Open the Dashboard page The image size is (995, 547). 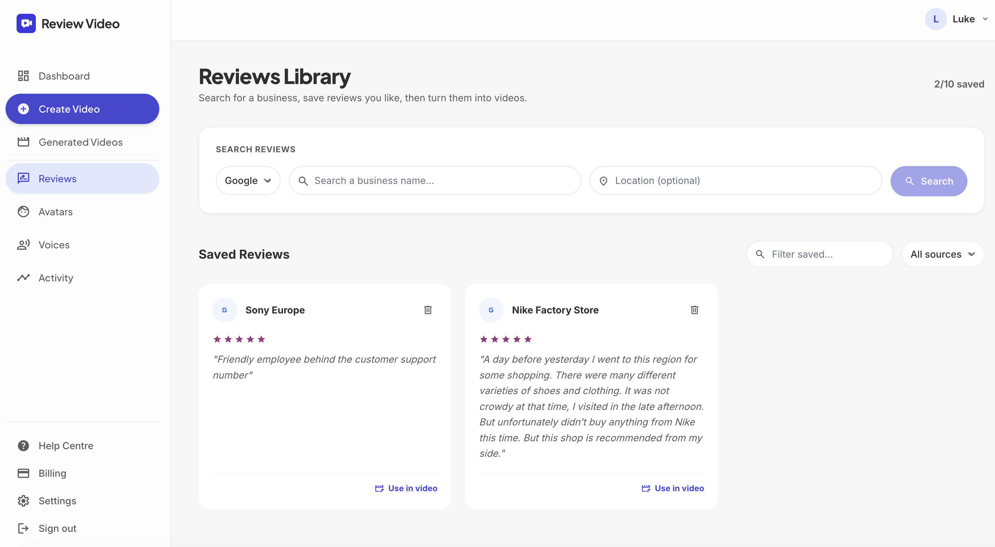point(82,76)
